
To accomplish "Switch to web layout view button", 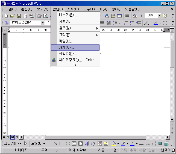I will [8, 137].
